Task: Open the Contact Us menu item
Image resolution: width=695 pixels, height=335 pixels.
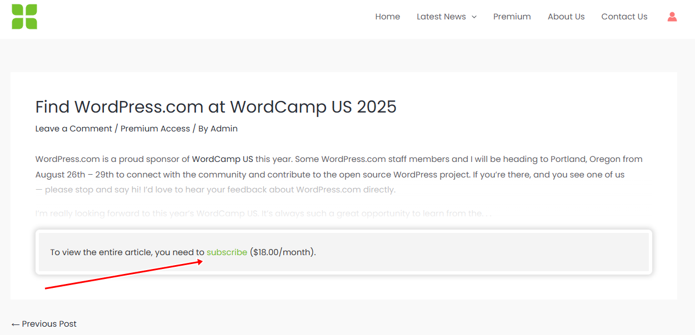Action: (624, 17)
